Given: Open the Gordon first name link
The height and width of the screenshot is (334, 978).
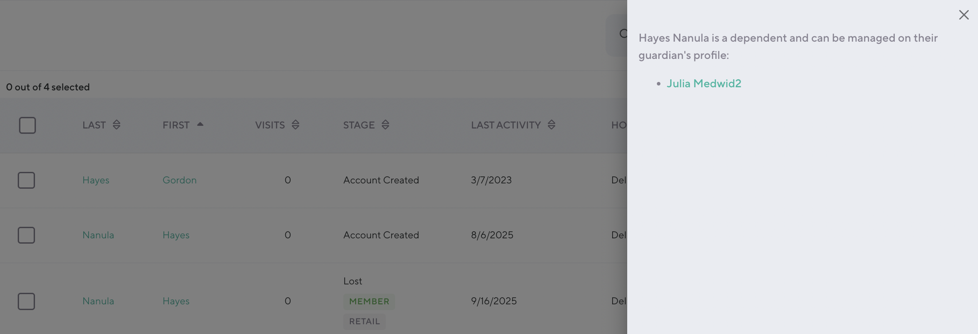Looking at the screenshot, I should click(x=179, y=180).
